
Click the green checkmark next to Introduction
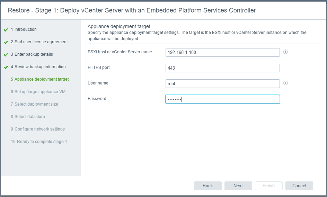pos(6,30)
